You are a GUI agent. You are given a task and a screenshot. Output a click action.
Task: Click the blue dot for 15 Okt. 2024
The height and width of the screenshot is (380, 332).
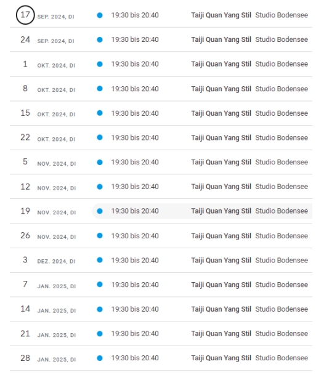[x=100, y=113]
